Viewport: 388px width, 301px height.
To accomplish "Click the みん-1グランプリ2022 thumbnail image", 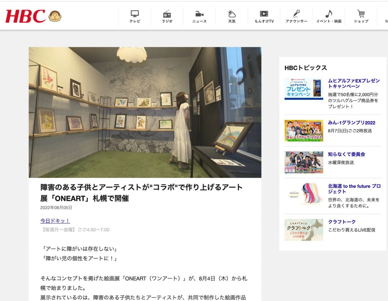I will point(304,130).
